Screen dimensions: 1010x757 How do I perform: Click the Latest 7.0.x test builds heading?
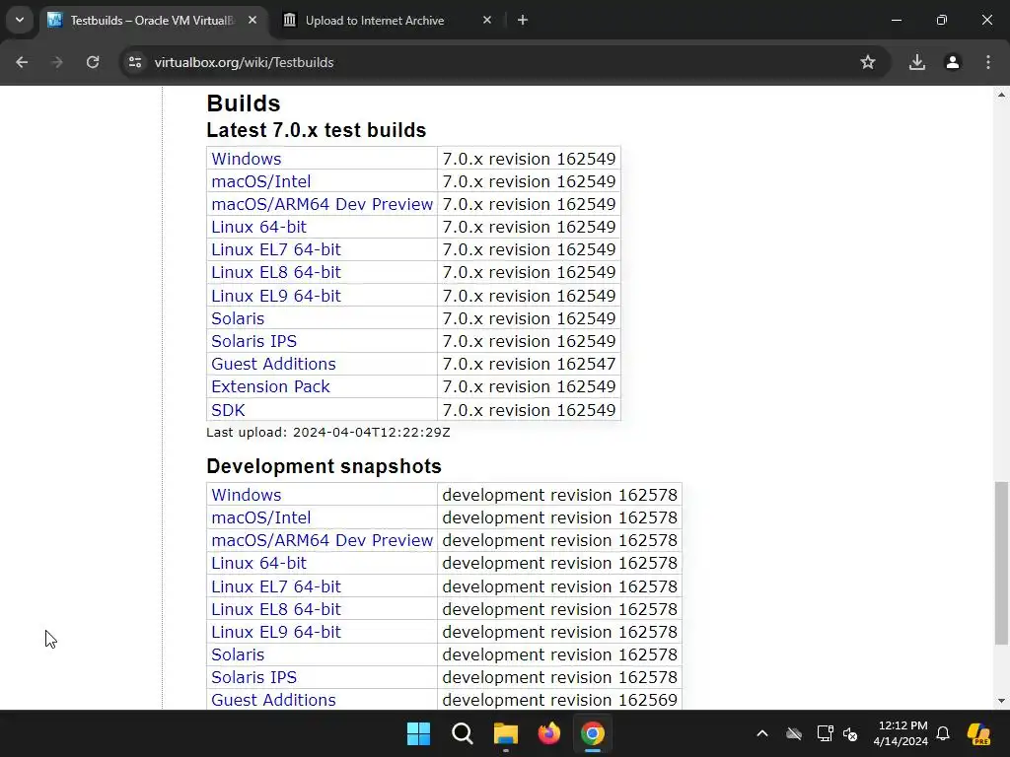point(317,130)
